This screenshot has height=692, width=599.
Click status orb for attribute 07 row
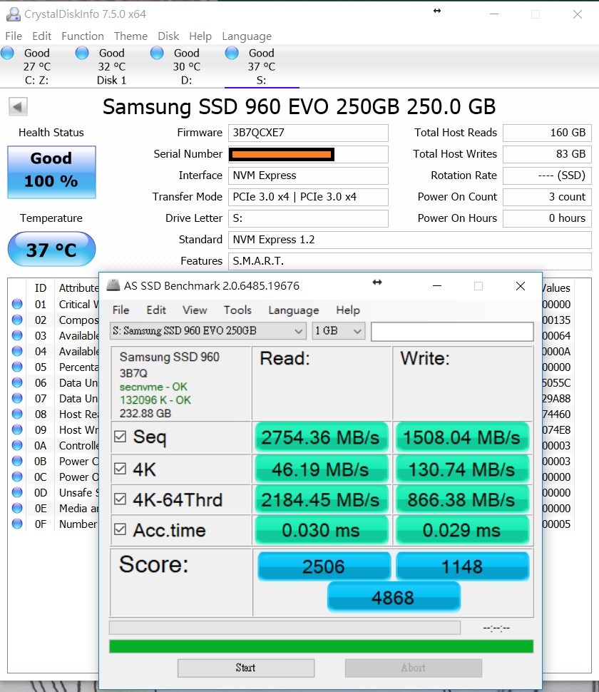(x=17, y=398)
